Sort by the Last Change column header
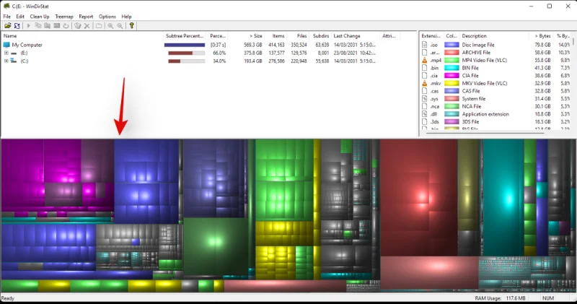 click(346, 35)
